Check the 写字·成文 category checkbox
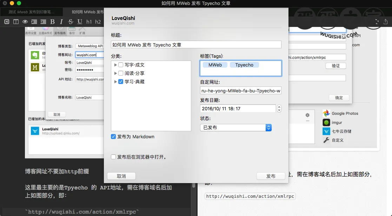This screenshot has width=392, height=216. click(x=121, y=65)
